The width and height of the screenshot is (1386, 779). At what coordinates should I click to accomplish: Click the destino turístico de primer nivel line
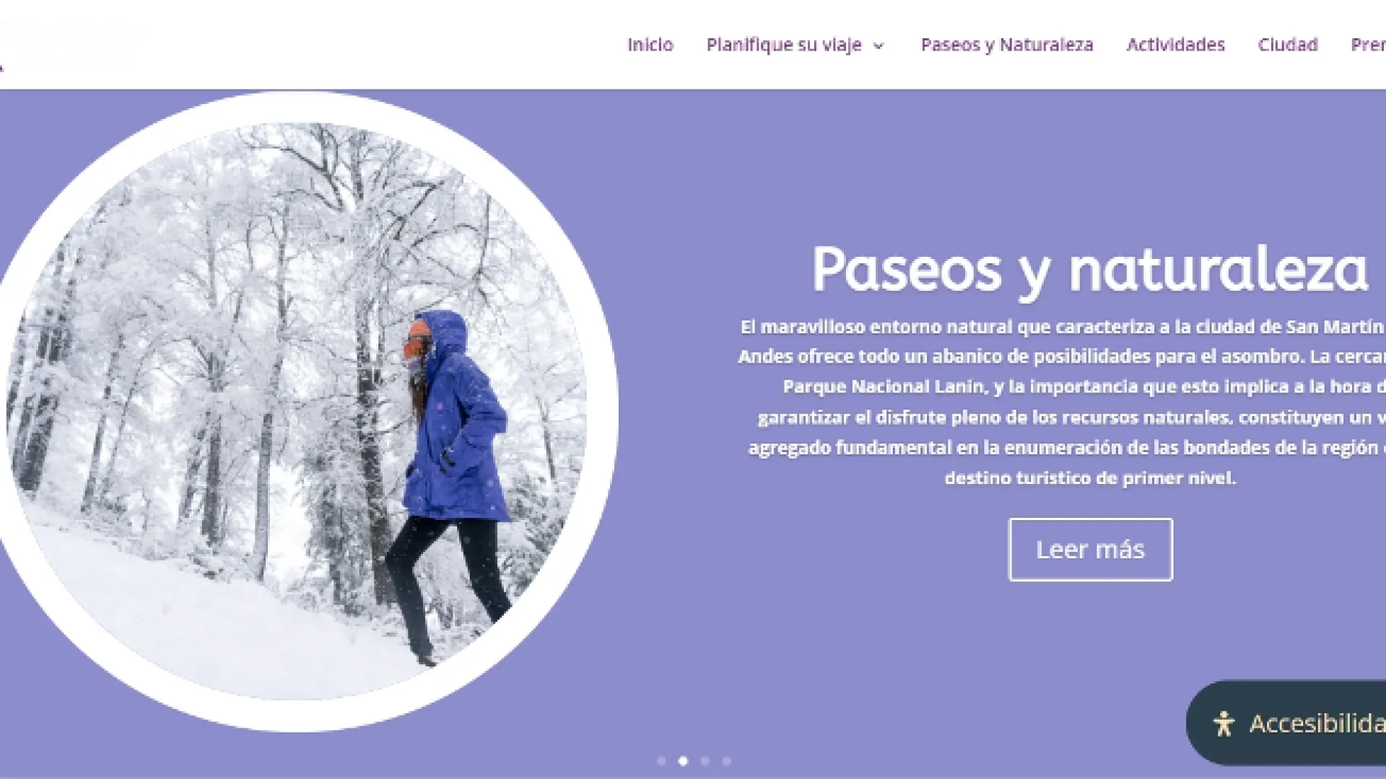point(1091,478)
